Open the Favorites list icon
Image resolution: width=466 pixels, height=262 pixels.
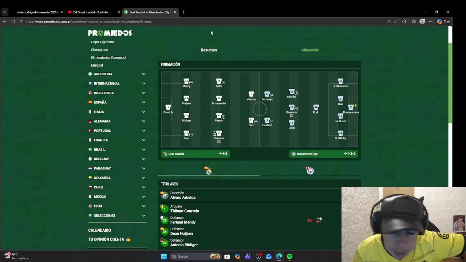click(x=414, y=21)
